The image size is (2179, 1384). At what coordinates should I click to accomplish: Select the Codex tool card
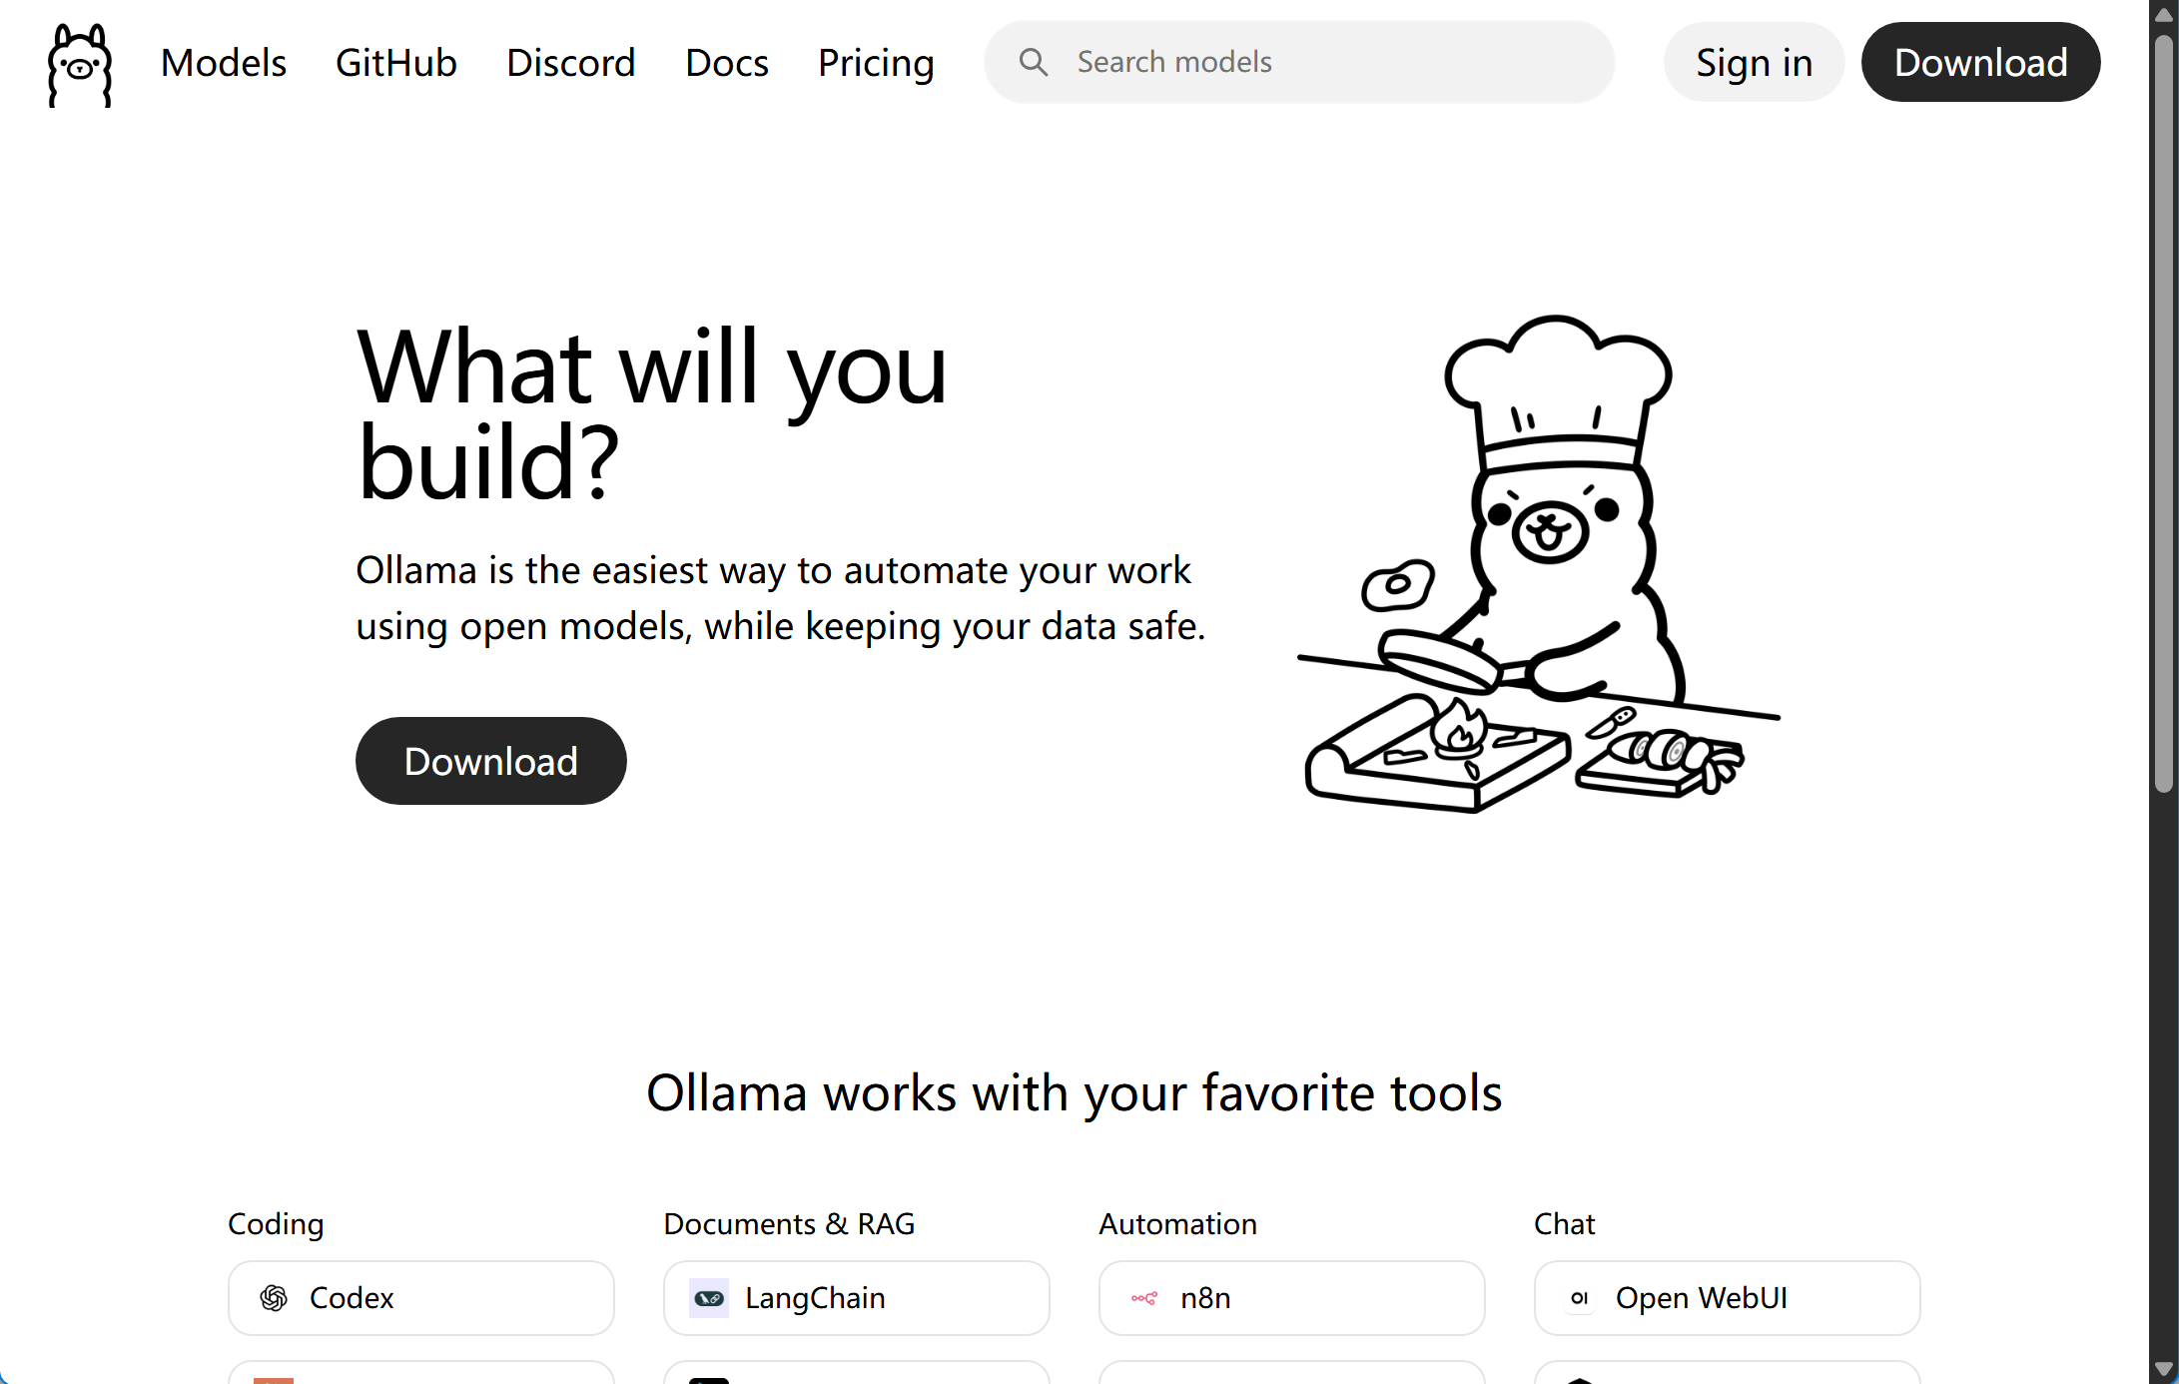tap(421, 1298)
